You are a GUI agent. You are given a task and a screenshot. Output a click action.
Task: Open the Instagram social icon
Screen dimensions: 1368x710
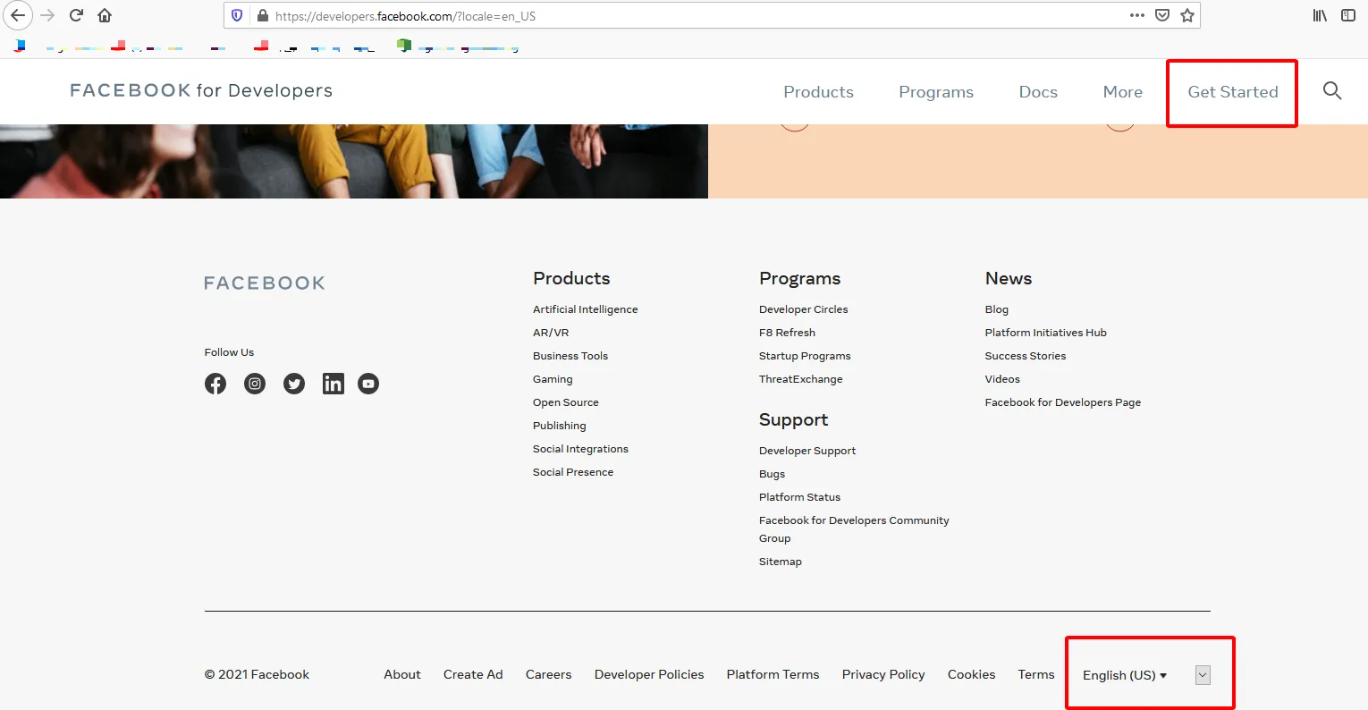255,384
